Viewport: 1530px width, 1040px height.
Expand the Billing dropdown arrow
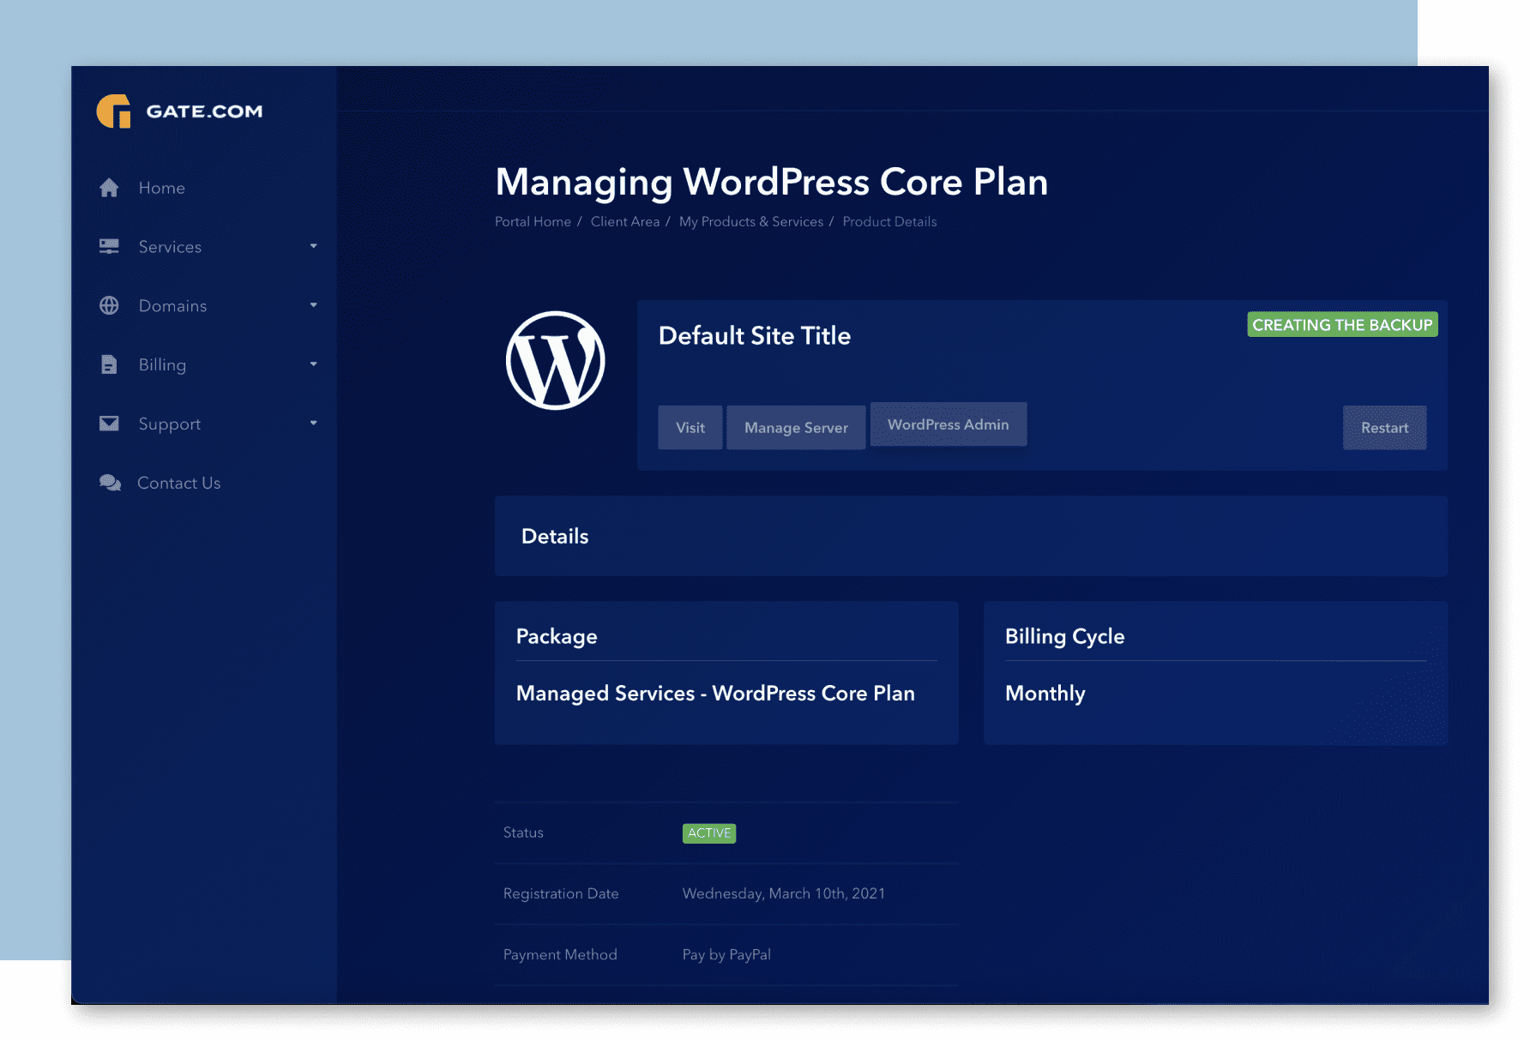coord(313,365)
